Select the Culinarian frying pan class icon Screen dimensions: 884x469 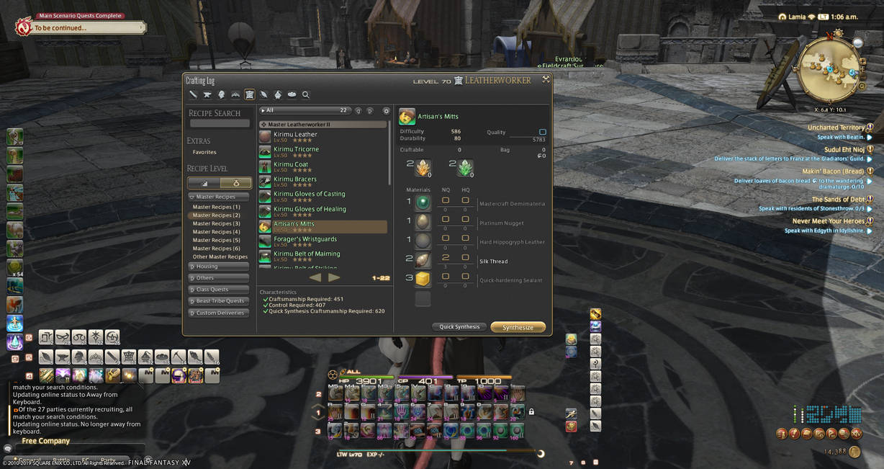[292, 94]
